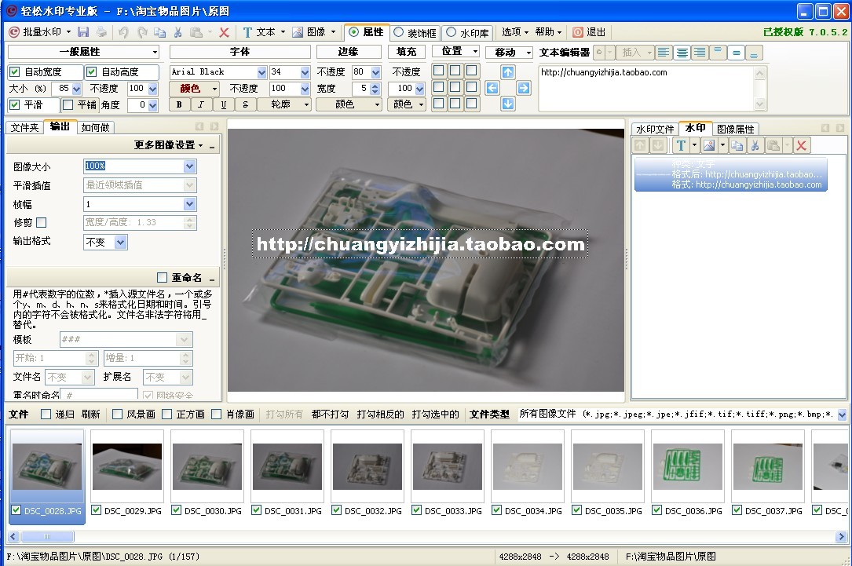Viewport: 852px width, 566px height.
Task: Open the 大小 (%) 85 dropdown
Action: (x=76, y=89)
